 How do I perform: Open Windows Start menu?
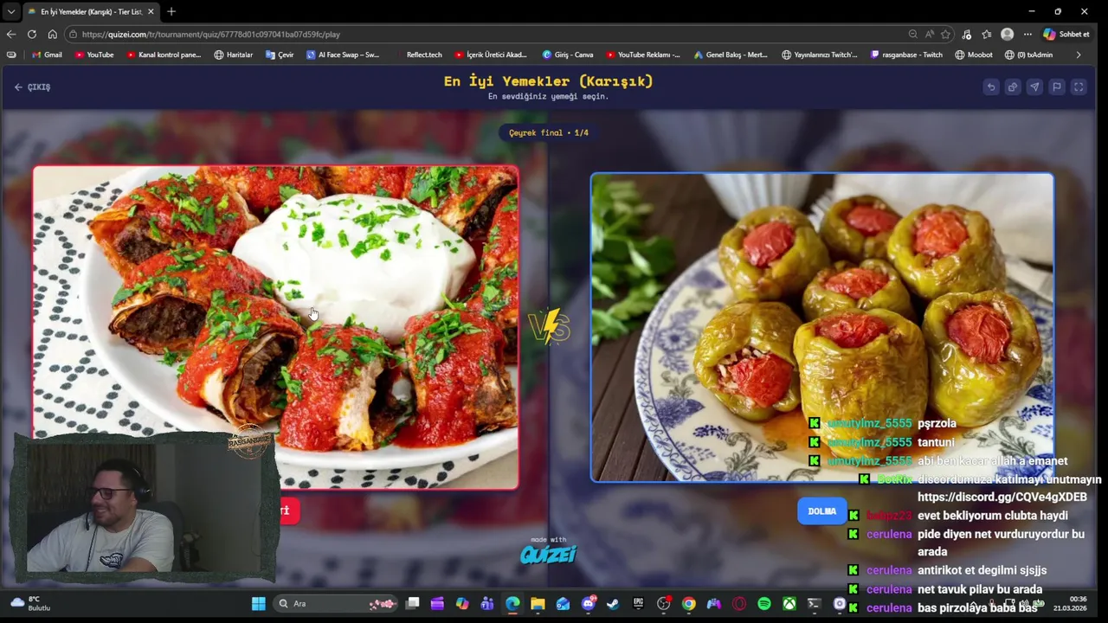pyautogui.click(x=258, y=604)
